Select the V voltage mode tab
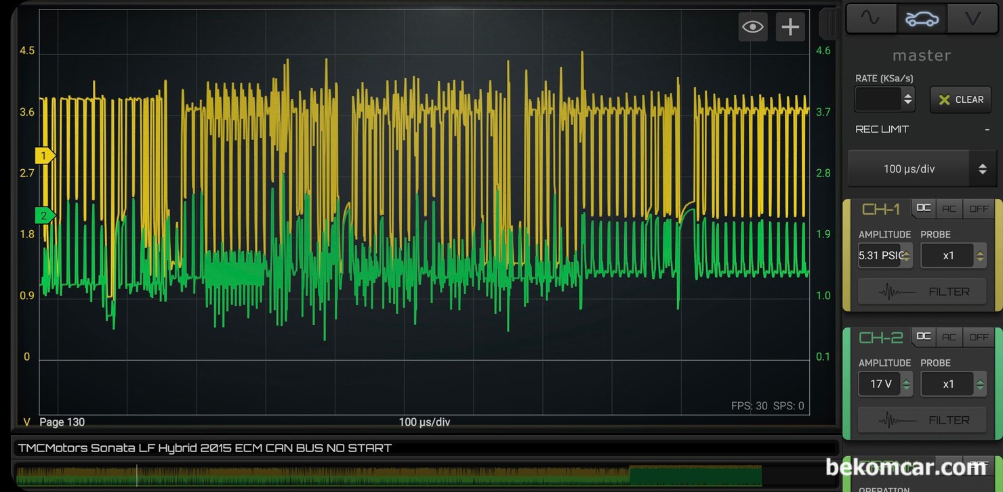The height and width of the screenshot is (492, 1003). point(973,18)
